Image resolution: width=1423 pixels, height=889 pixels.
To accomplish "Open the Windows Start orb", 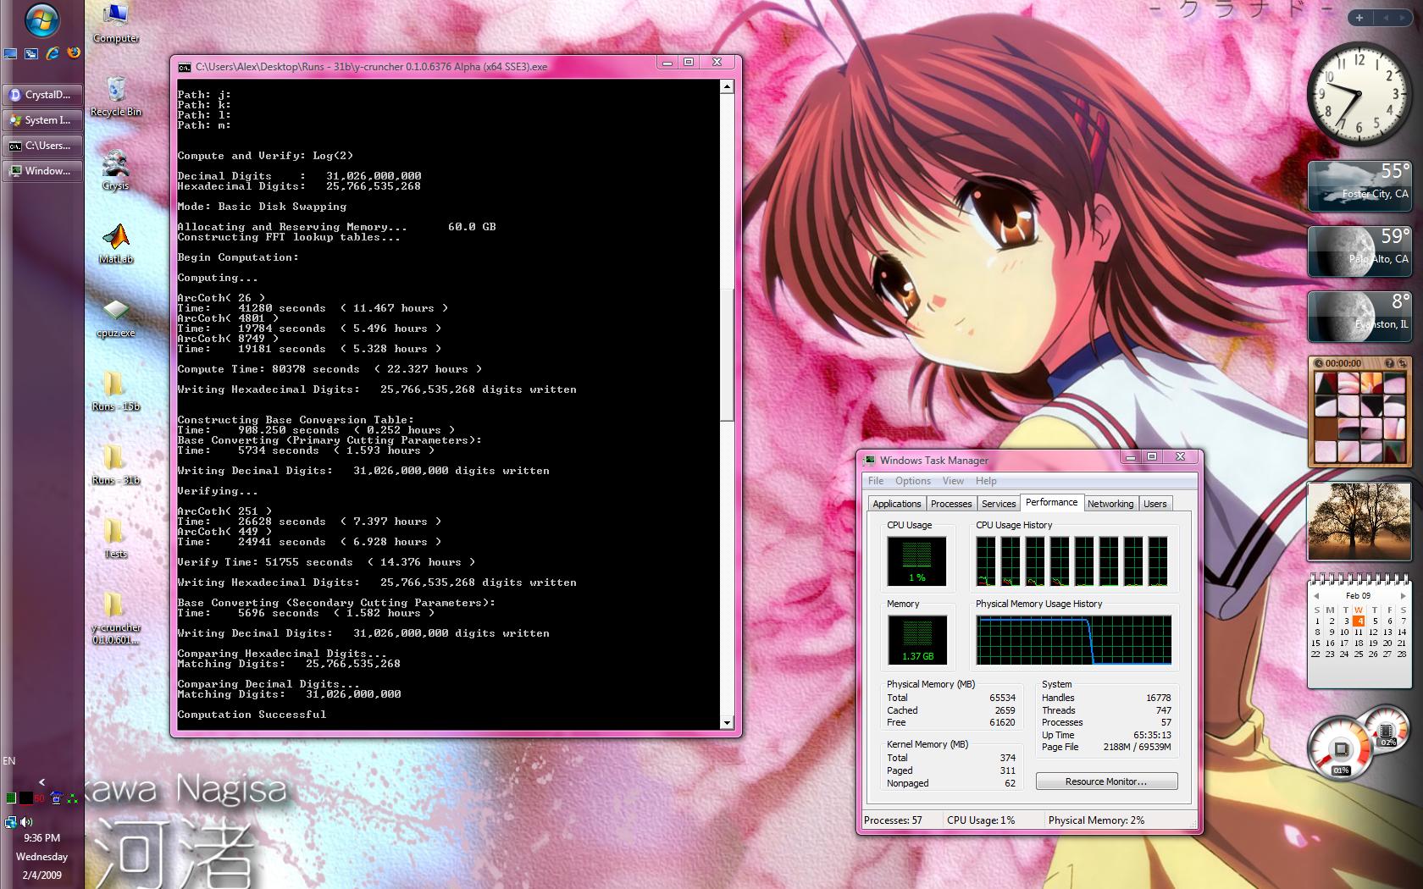I will (42, 20).
